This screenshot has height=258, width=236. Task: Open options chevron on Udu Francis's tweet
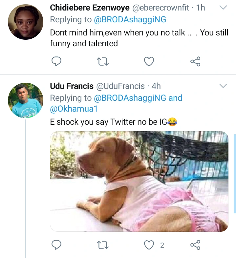coord(223,86)
